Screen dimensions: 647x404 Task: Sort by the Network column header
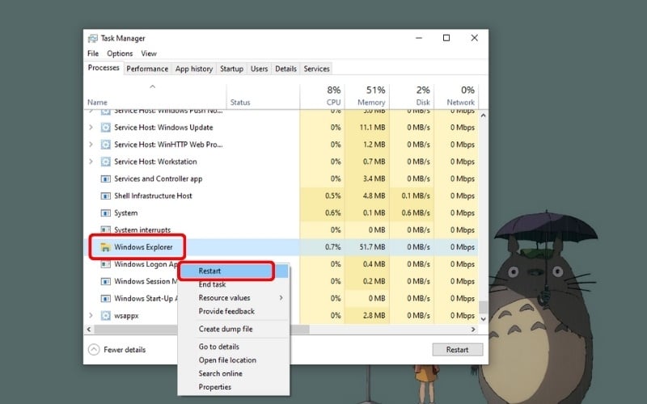(x=455, y=95)
